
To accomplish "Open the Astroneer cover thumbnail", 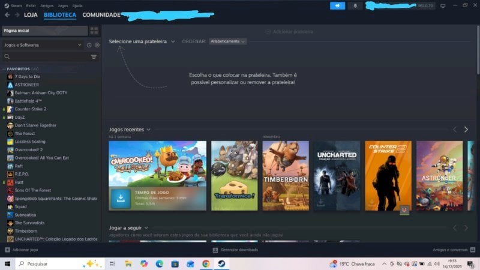I will pos(440,176).
